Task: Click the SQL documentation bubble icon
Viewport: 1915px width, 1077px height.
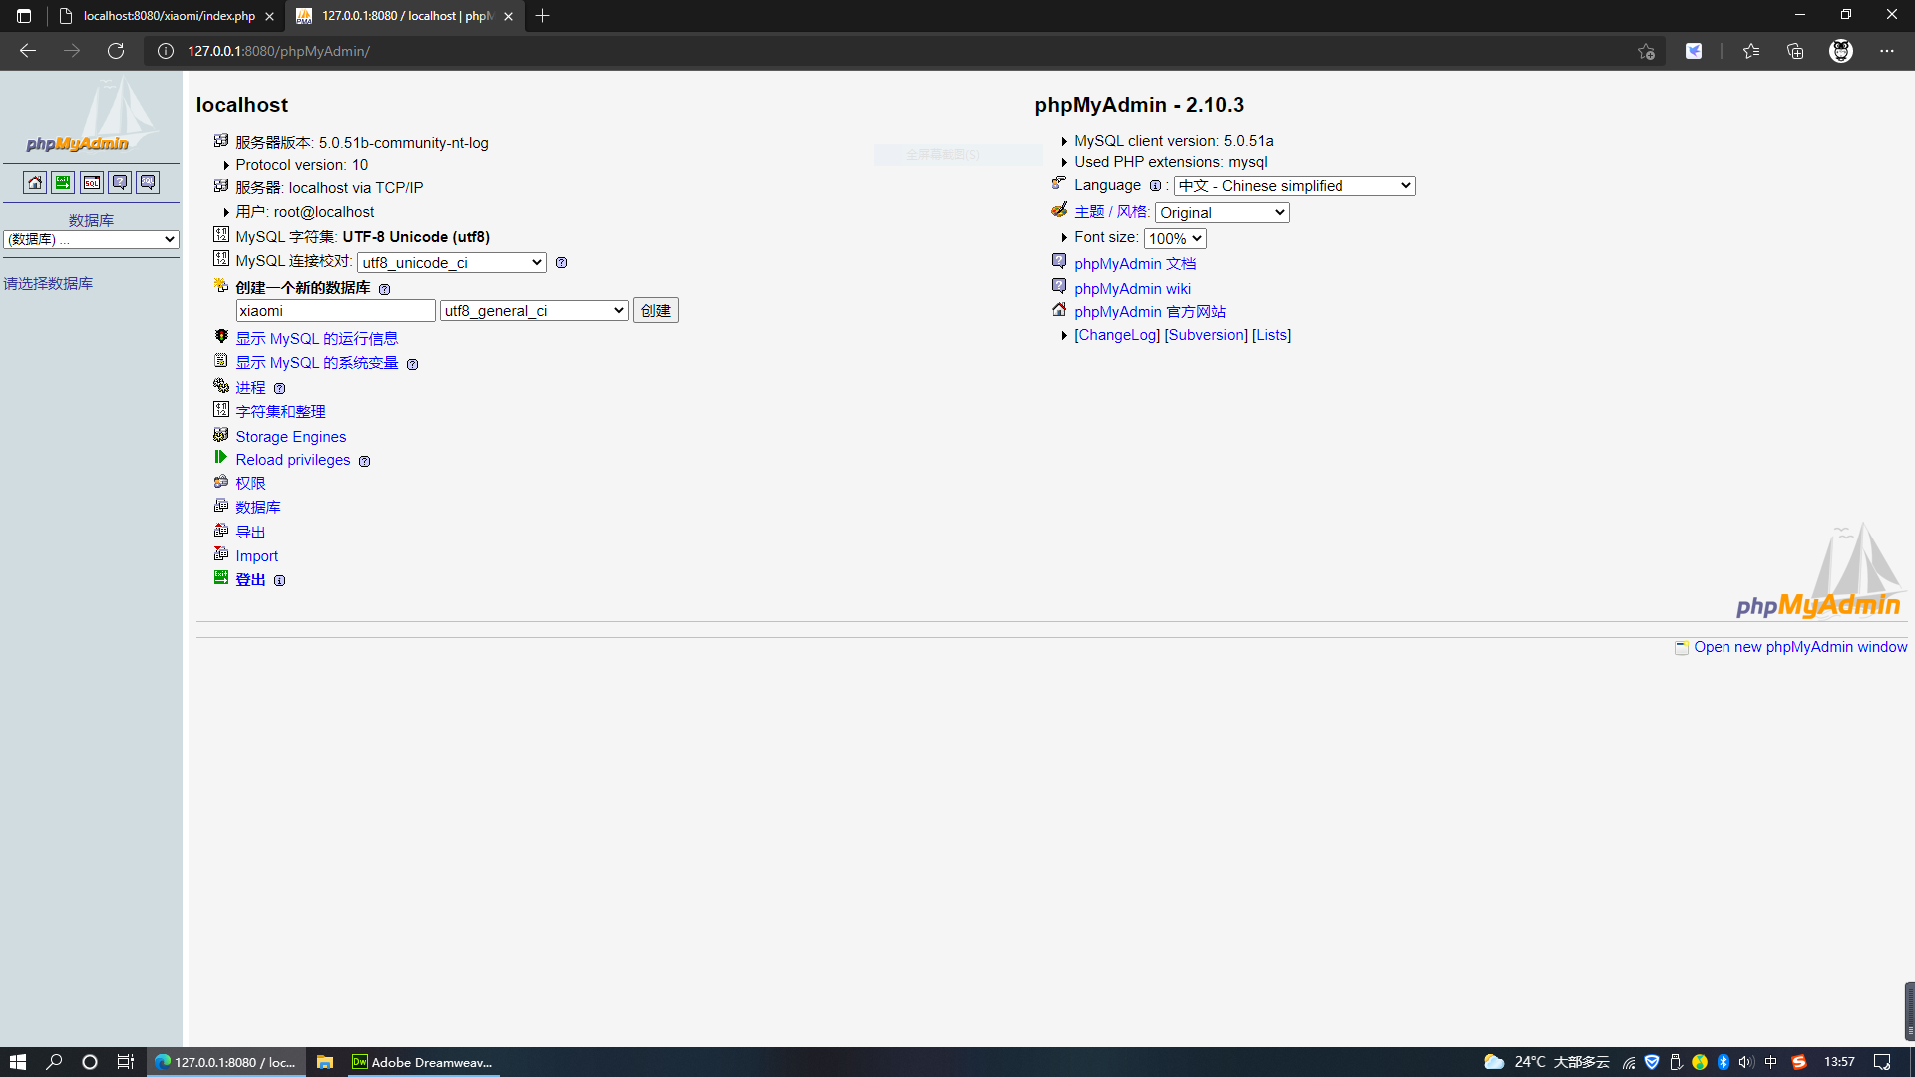Action: pyautogui.click(x=148, y=182)
